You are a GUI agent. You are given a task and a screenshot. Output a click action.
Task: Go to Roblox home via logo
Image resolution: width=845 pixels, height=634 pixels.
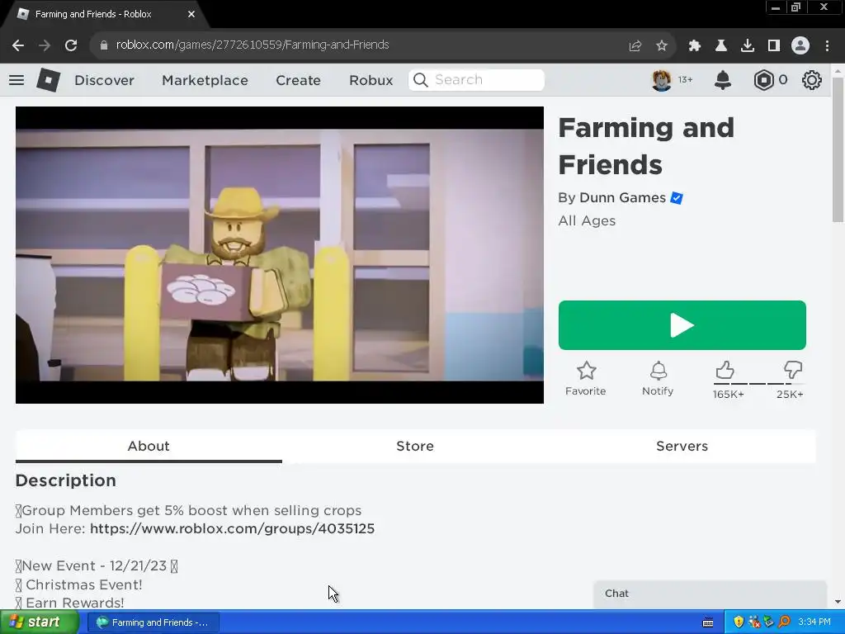pos(48,80)
